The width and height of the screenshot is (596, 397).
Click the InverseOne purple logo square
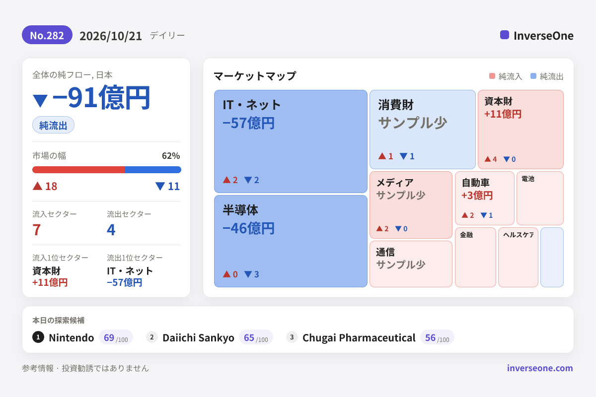tap(505, 35)
